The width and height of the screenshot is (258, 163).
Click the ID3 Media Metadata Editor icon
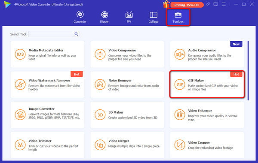point(20,54)
